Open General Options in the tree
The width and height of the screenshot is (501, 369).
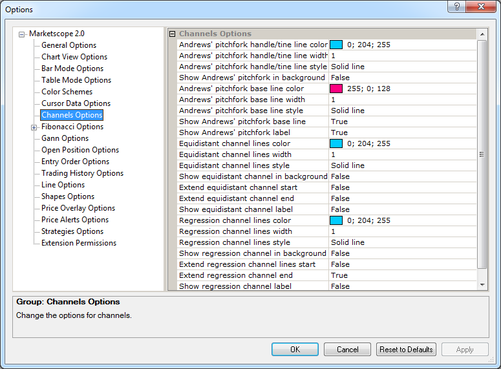point(69,45)
